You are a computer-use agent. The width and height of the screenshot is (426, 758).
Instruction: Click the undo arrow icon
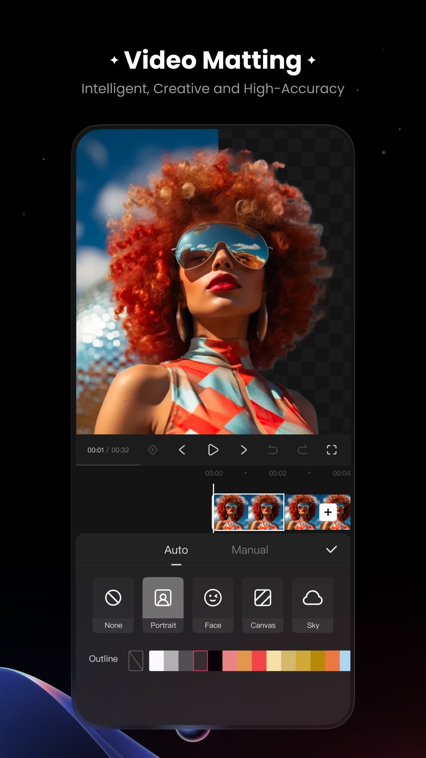(273, 450)
